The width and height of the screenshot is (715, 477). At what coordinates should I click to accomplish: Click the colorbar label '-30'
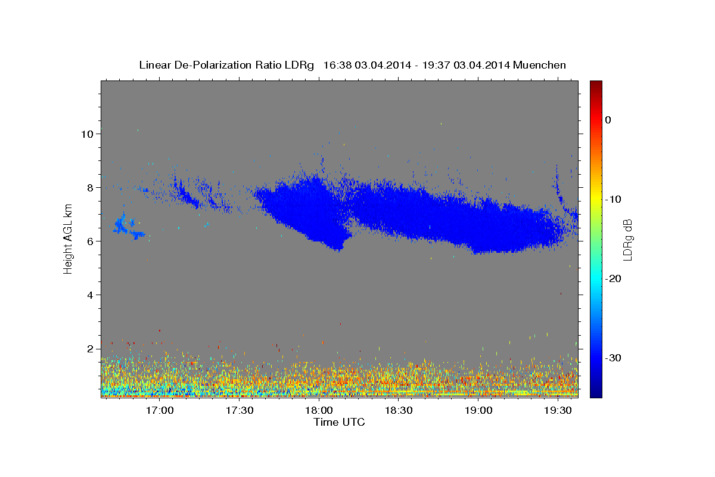click(x=614, y=358)
